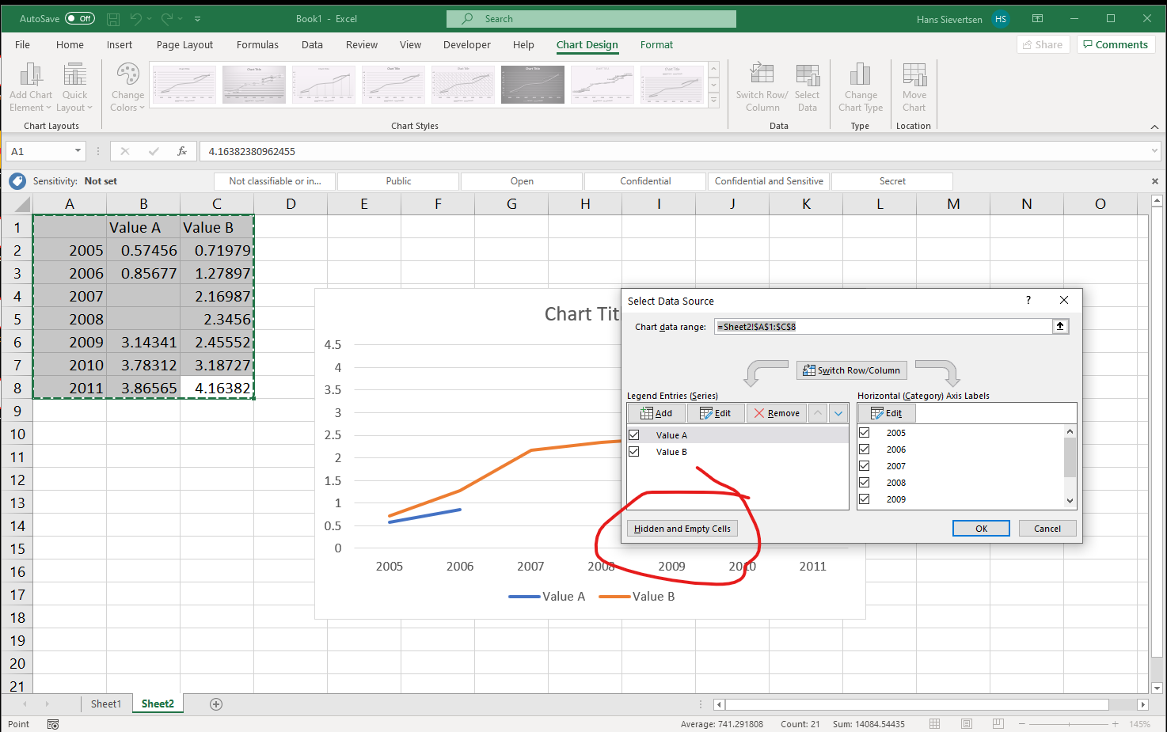1167x732 pixels.
Task: Click the Search box in title bar
Action: (x=591, y=18)
